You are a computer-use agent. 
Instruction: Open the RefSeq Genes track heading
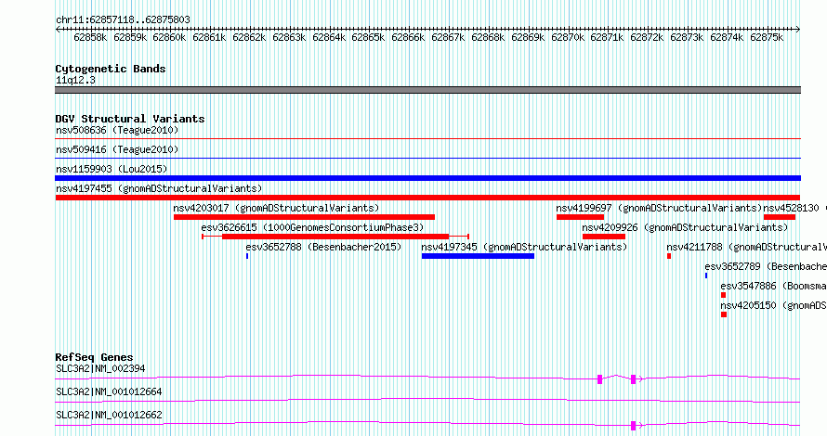[95, 357]
